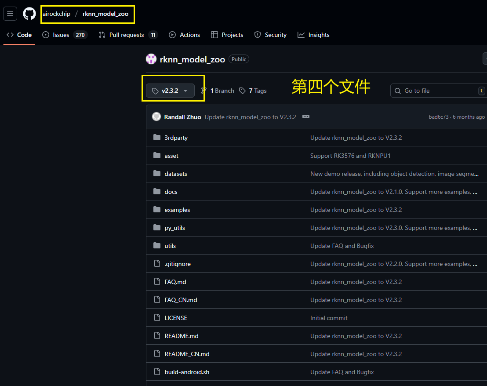Open the README_CN.md file
The image size is (487, 386).
tap(187, 354)
